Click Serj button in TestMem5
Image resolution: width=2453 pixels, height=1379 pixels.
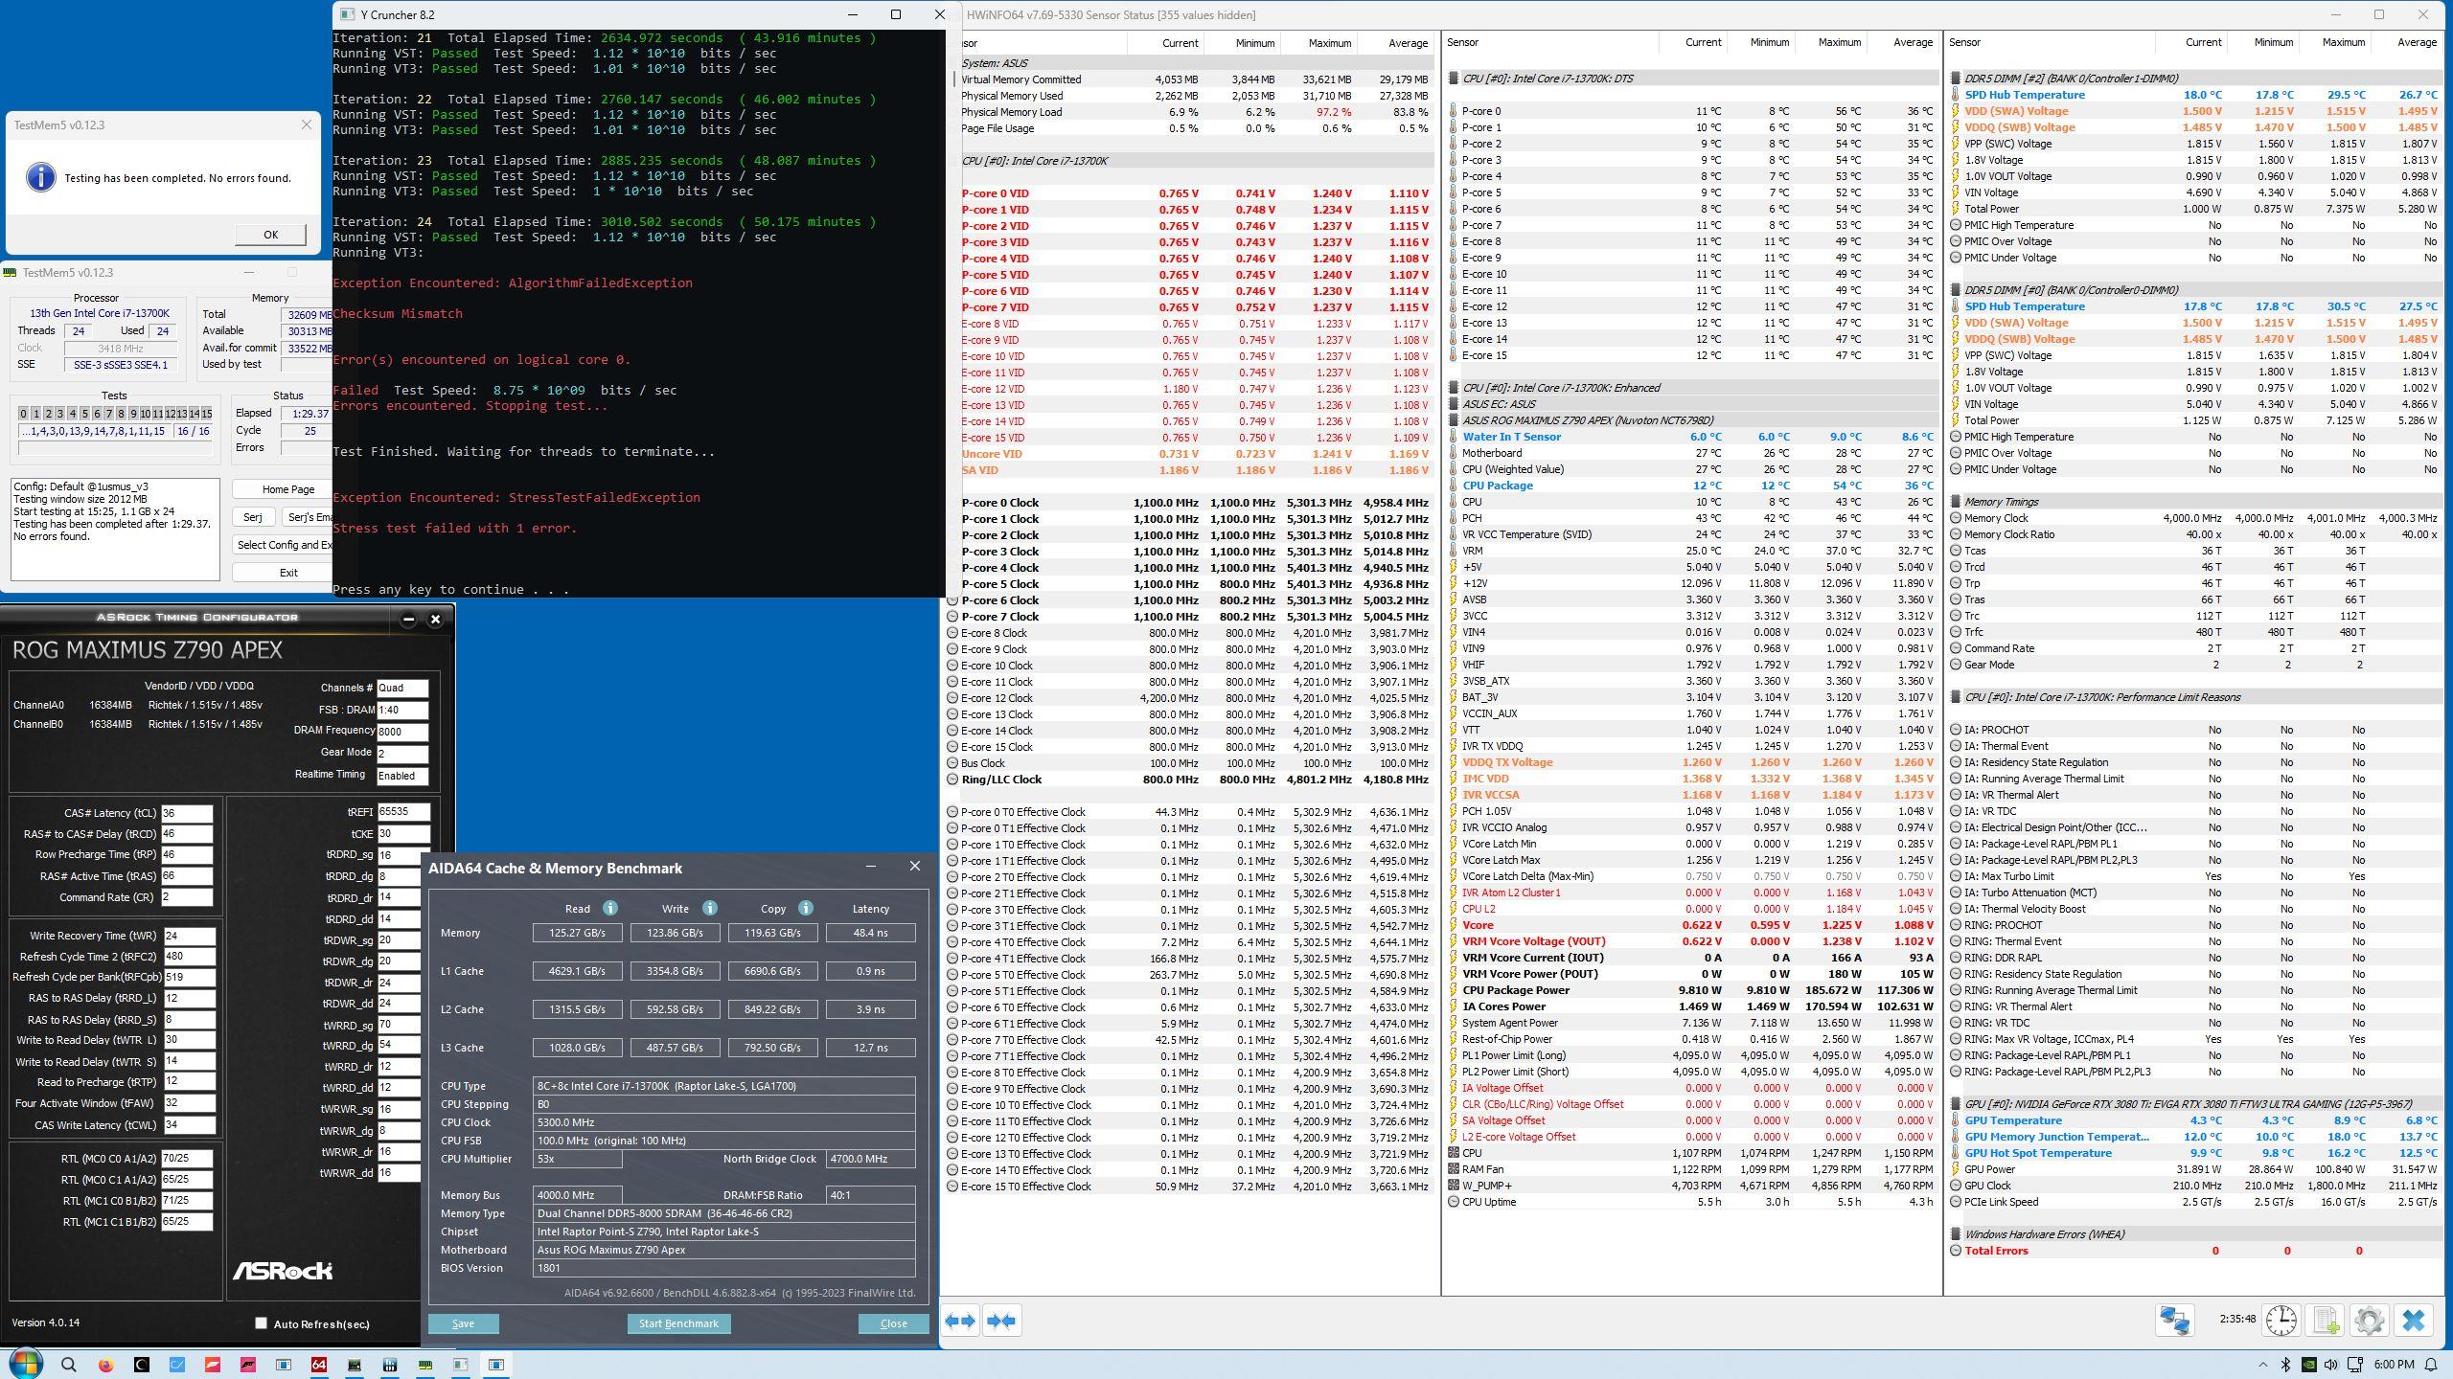click(252, 517)
